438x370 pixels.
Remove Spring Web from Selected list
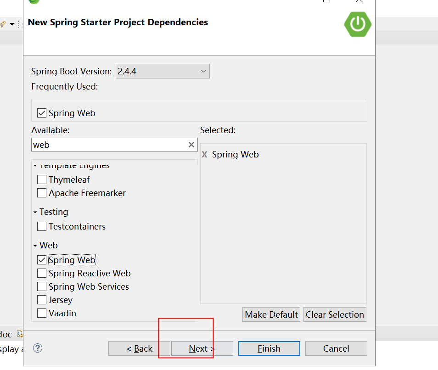pyautogui.click(x=204, y=154)
